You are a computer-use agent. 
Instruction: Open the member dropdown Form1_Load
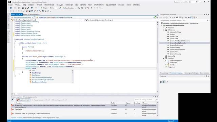tap(121, 20)
